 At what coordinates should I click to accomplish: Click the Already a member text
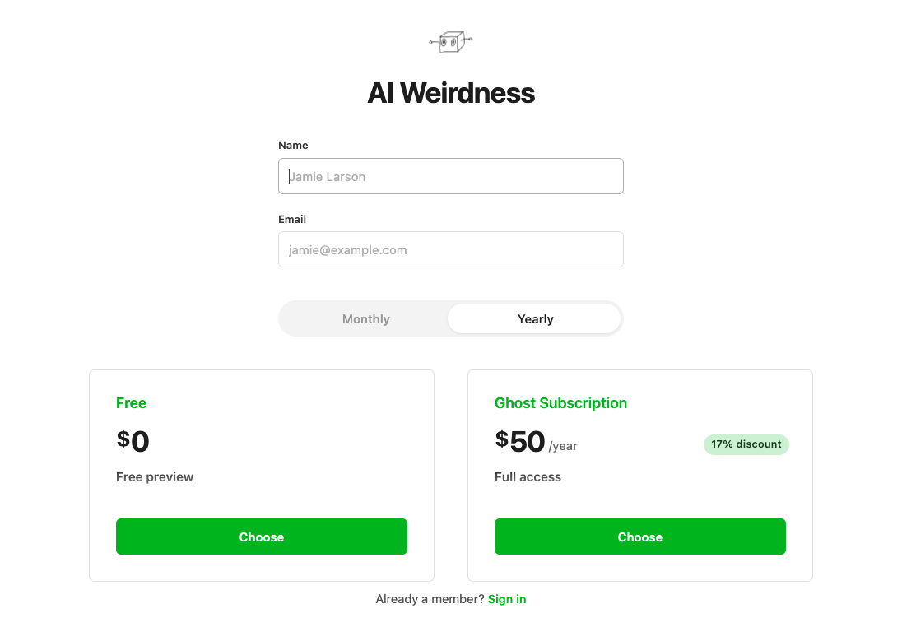click(429, 599)
